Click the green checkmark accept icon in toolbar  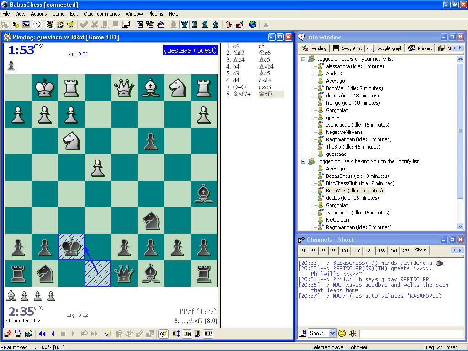[85, 25]
